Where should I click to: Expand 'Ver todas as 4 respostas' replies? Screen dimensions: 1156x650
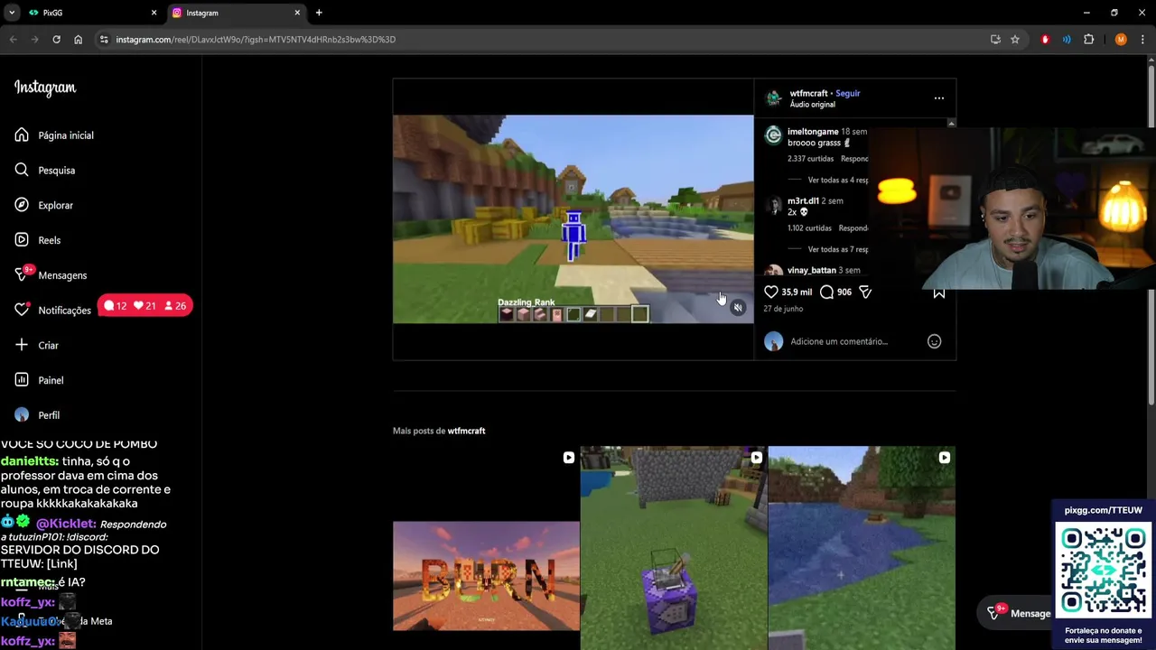click(x=837, y=181)
